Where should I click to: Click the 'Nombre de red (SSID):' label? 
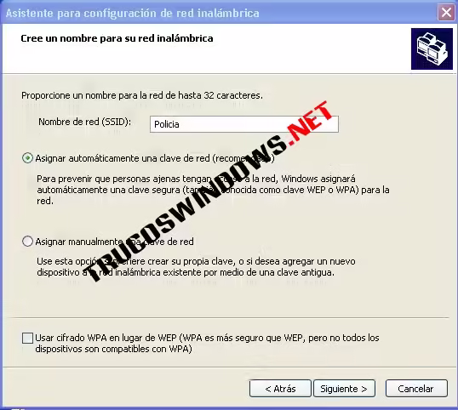(x=85, y=122)
